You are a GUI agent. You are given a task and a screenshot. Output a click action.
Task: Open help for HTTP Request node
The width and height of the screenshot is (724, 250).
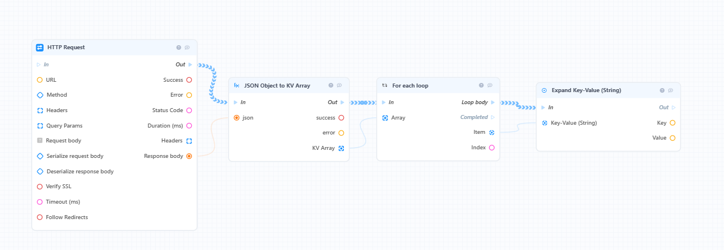(179, 47)
